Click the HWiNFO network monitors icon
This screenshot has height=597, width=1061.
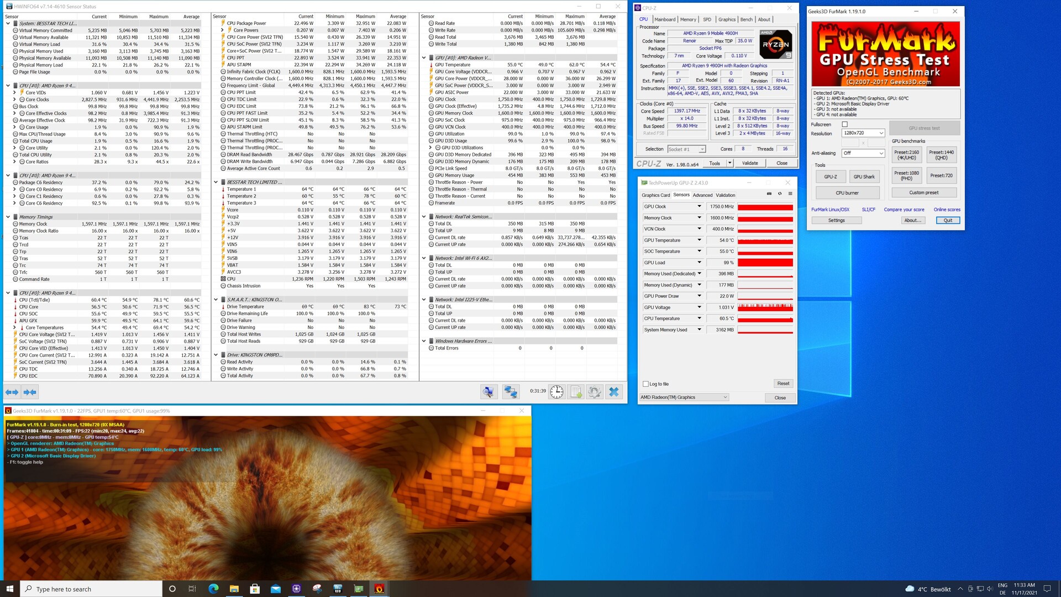coord(511,392)
